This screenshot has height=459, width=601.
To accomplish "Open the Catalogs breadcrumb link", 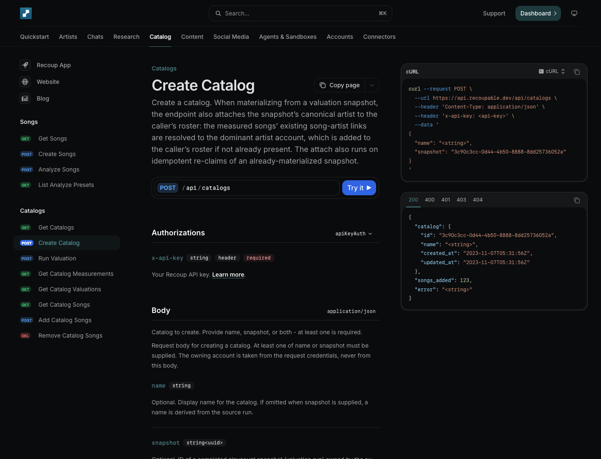I will click(164, 68).
